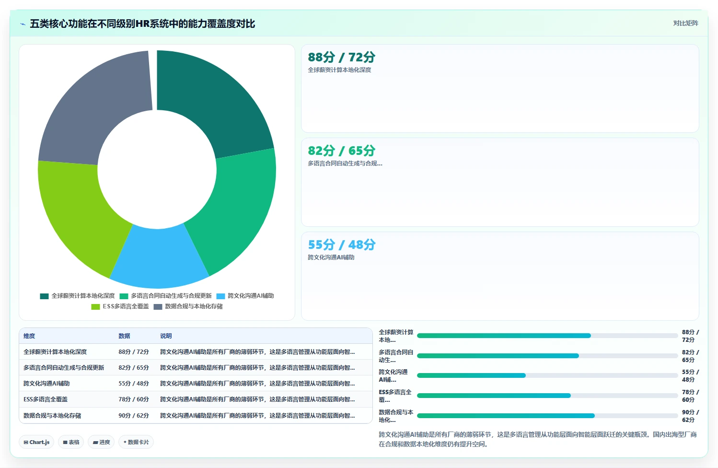Viewport: 718px width, 468px height.
Task: Select table row cell ESS多语言全覆盖
Action: click(46, 399)
